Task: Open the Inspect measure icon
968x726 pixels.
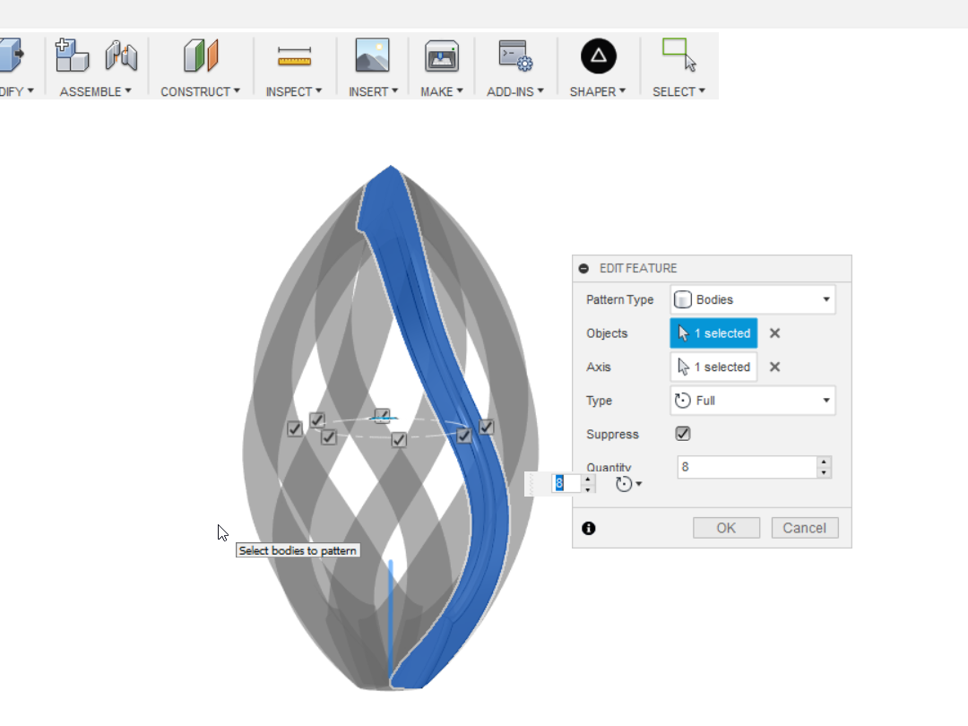Action: click(x=294, y=56)
